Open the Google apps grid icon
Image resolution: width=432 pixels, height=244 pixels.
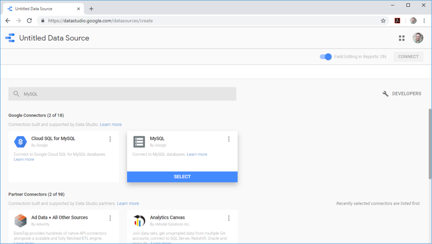point(402,38)
